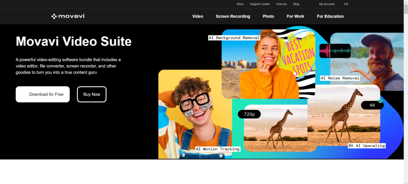Click the audio waveform graphic

pyautogui.click(x=335, y=51)
